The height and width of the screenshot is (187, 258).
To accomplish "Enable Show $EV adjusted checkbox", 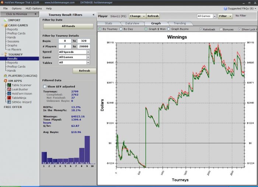I will click(45, 86).
